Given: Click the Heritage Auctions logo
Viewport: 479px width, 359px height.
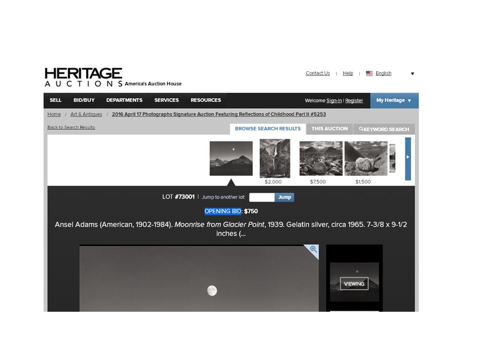Looking at the screenshot, I should [83, 77].
